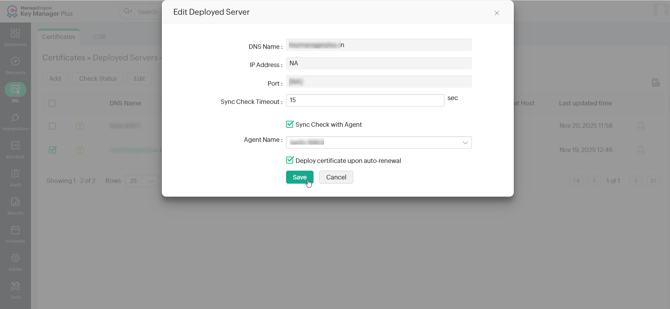This screenshot has width=670, height=309.
Task: Click warning status icon in second row
Action: click(x=80, y=150)
